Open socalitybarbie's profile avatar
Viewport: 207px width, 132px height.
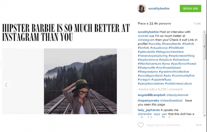pyautogui.click(x=142, y=8)
